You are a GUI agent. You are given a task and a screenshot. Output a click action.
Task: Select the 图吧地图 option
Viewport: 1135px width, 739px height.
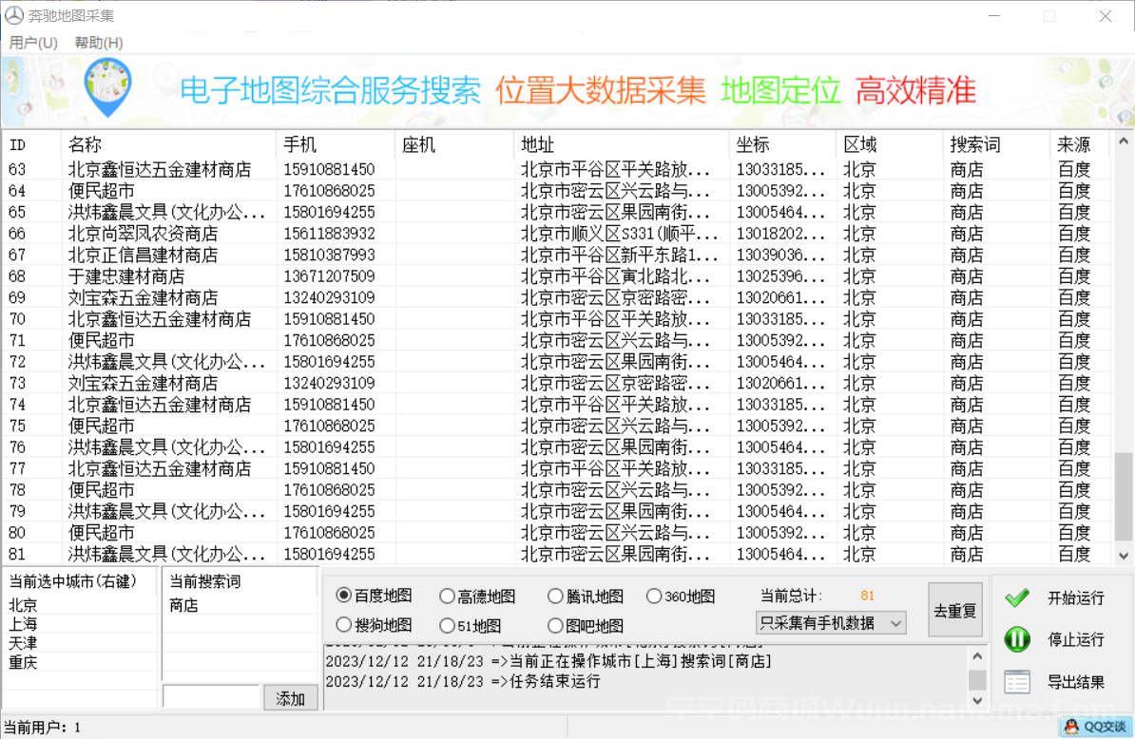tap(554, 625)
